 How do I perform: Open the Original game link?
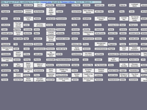(46, 2)
